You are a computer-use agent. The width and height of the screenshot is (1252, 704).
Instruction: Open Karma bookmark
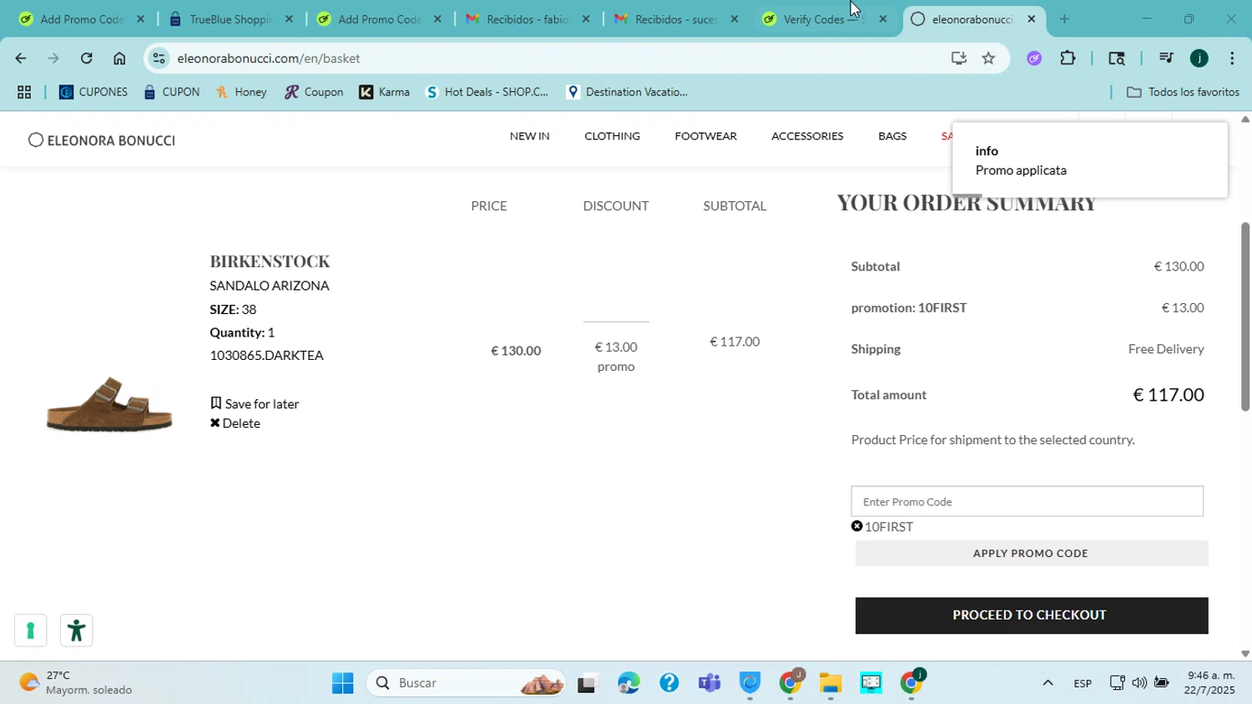pos(384,93)
